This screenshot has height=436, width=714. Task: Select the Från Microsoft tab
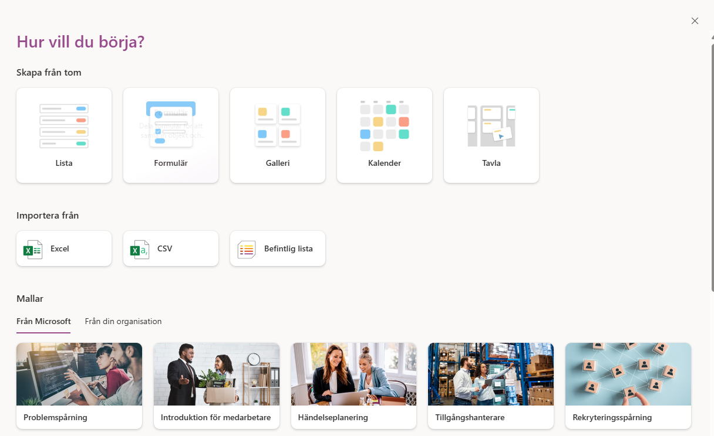point(43,321)
